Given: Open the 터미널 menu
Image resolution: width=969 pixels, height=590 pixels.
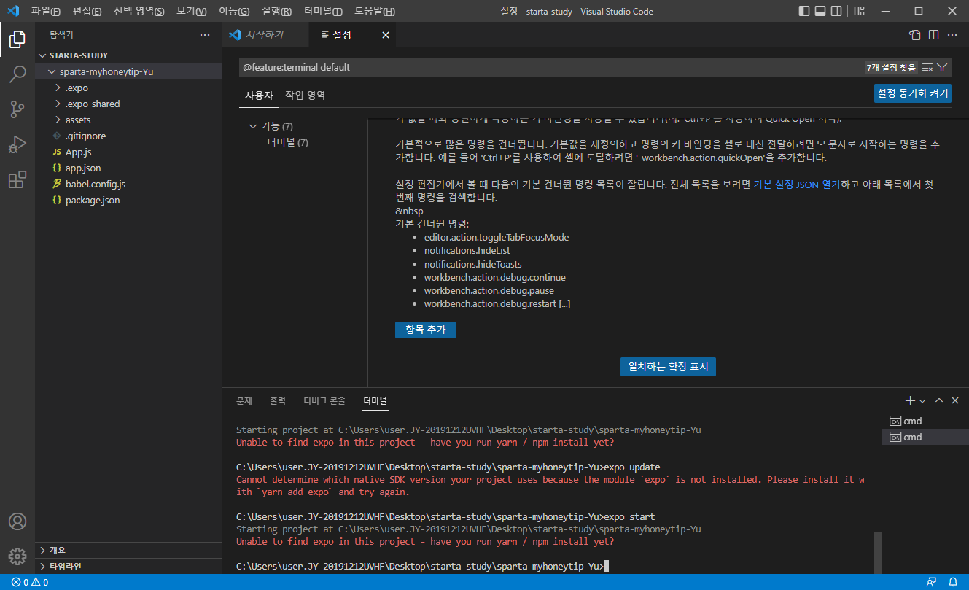Looking at the screenshot, I should [323, 12].
